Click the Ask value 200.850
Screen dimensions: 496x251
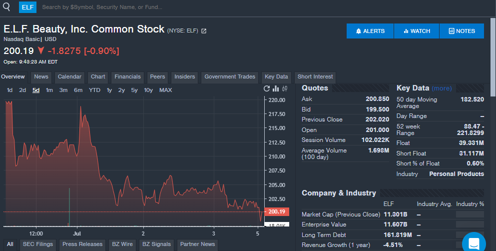(378, 99)
